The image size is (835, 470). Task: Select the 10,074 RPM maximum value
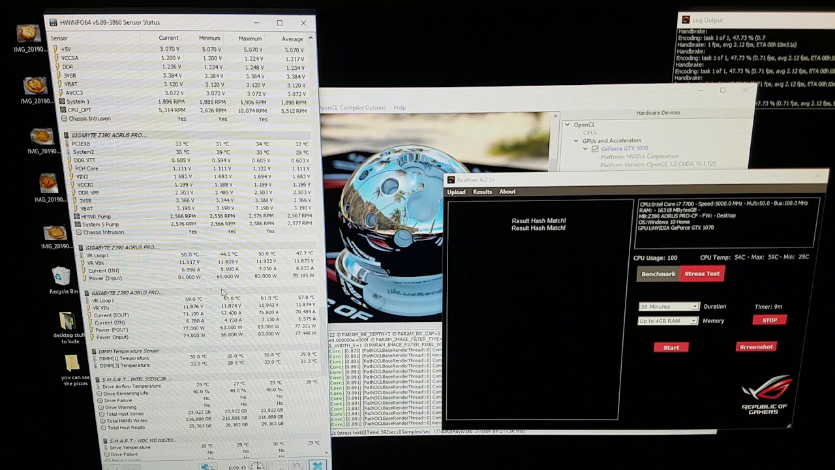pos(252,111)
